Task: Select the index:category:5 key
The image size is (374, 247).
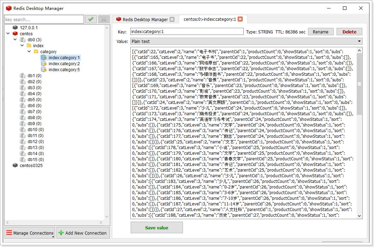Action: pyautogui.click(x=64, y=69)
